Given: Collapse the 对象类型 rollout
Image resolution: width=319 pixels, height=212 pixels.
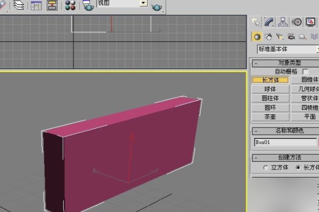Looking at the screenshot, I should [x=286, y=63].
